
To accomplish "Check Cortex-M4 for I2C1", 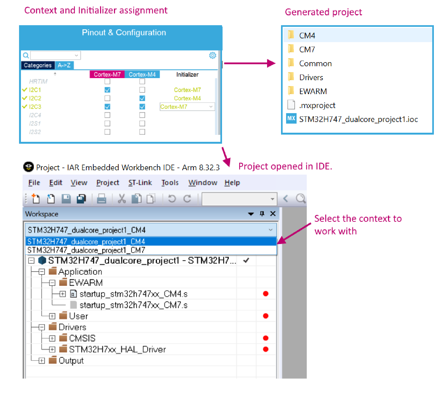I will (x=142, y=90).
